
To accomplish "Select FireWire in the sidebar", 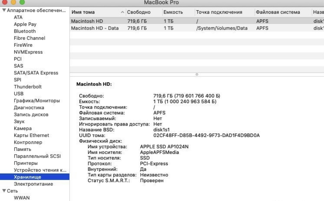I will [x=23, y=45].
